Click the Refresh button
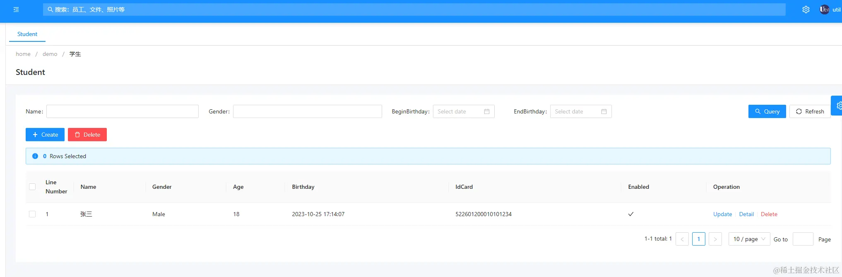 810,111
